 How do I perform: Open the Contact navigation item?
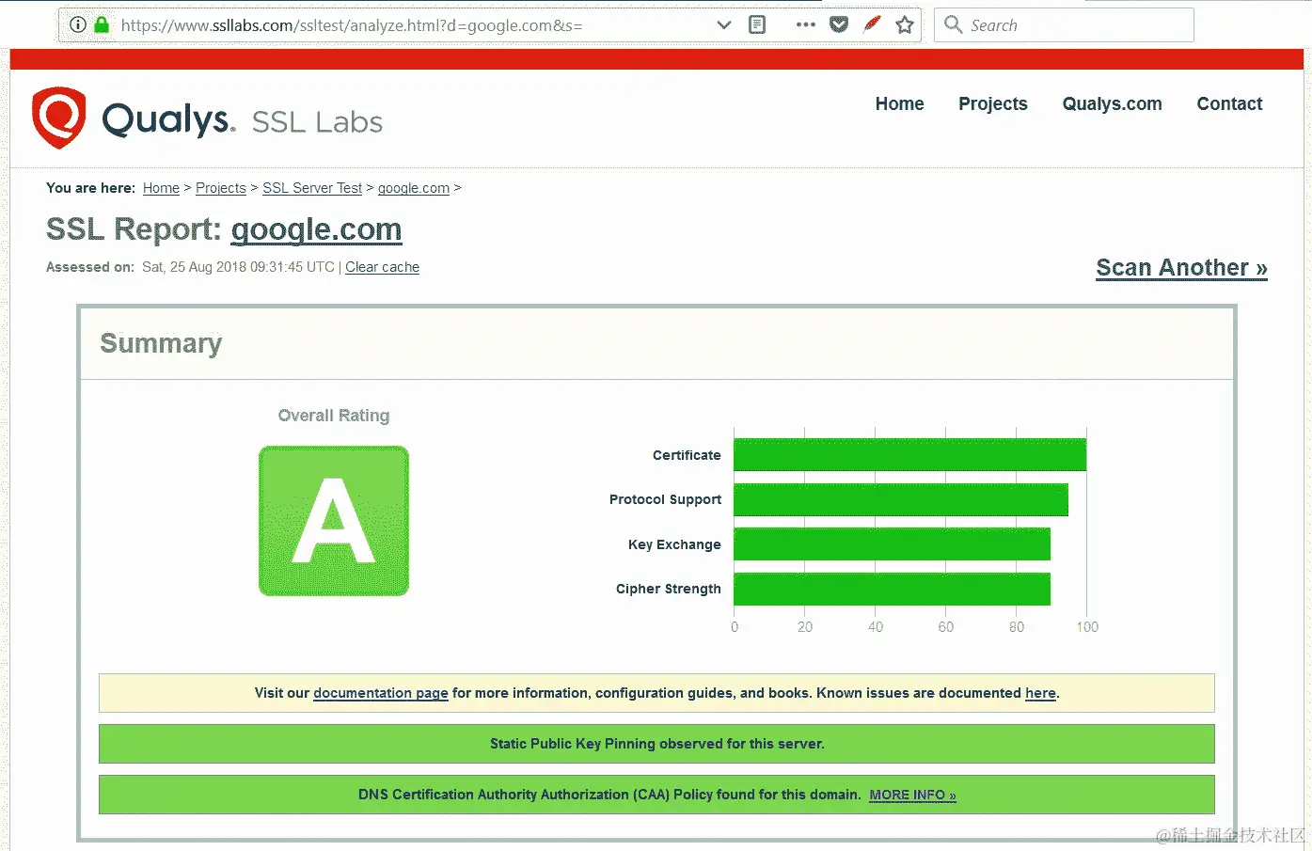tap(1229, 104)
